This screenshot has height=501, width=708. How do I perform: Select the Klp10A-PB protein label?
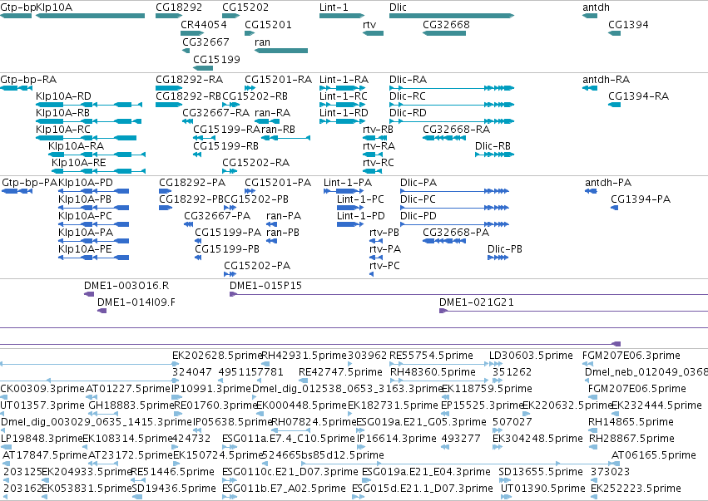point(85,199)
